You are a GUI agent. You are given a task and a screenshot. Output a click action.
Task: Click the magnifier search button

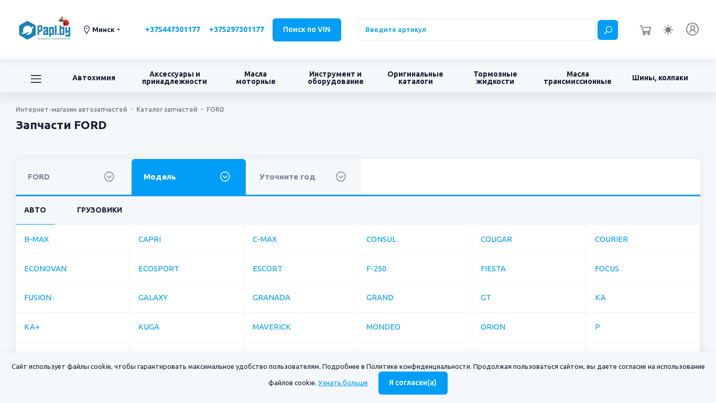click(x=607, y=30)
